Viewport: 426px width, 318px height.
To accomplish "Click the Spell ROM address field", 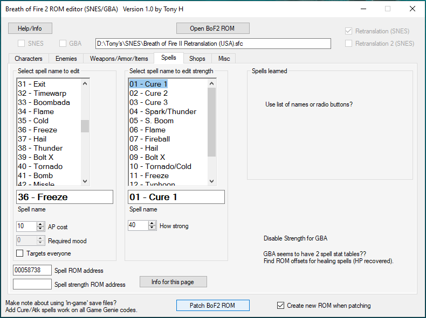I will [32, 270].
